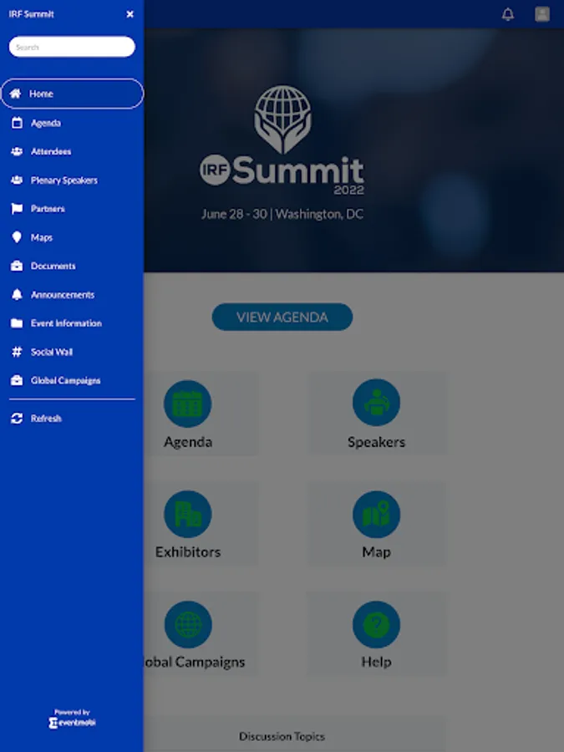Click the Map tile label
The height and width of the screenshot is (752, 564).
point(376,552)
